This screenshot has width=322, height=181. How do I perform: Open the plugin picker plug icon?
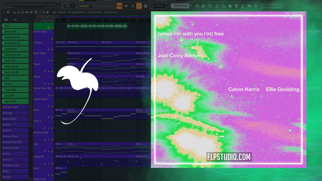click(x=236, y=6)
